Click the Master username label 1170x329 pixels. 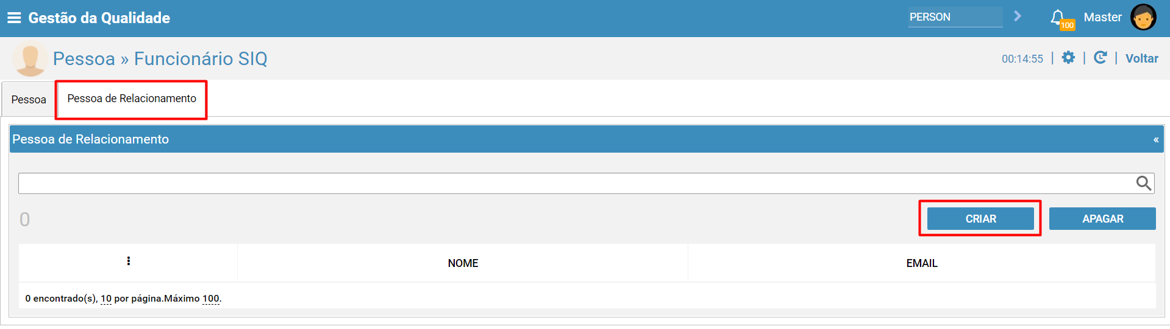pos(1102,17)
